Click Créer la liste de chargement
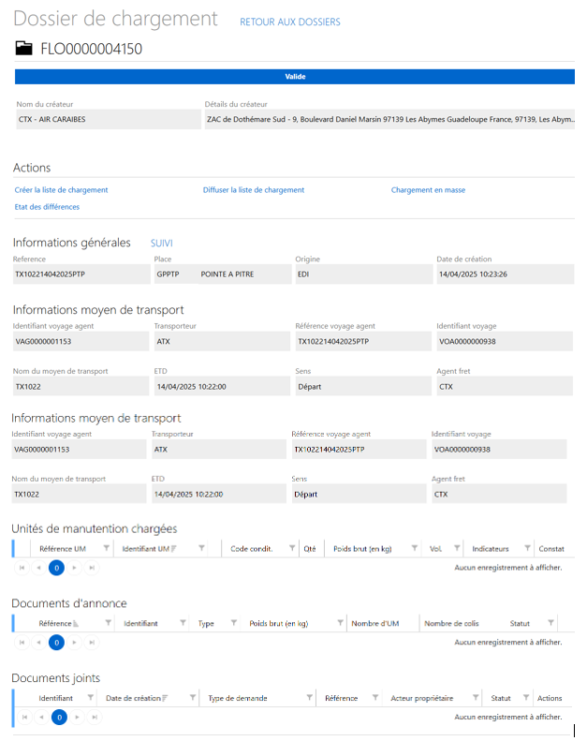587x741 pixels. coord(61,190)
